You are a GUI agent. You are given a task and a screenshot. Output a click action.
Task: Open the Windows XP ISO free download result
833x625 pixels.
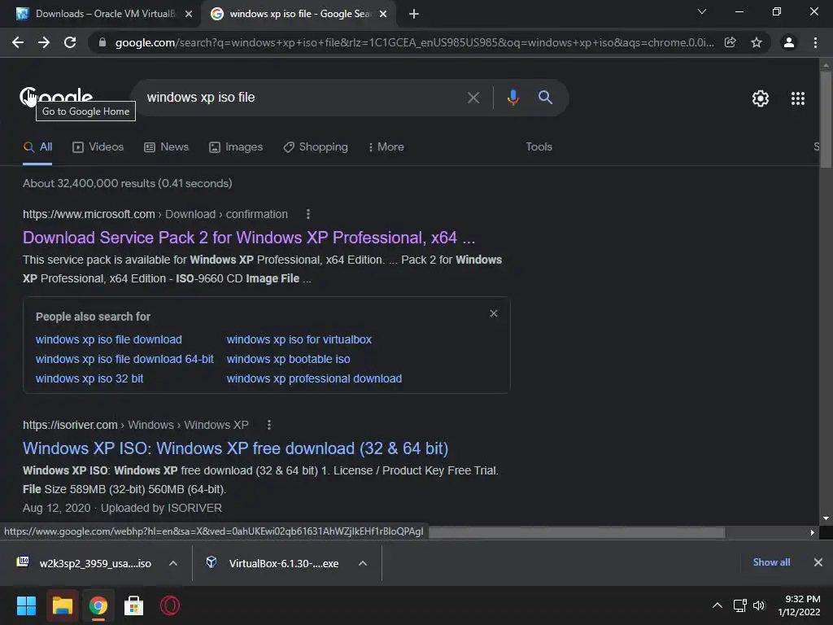coord(235,448)
